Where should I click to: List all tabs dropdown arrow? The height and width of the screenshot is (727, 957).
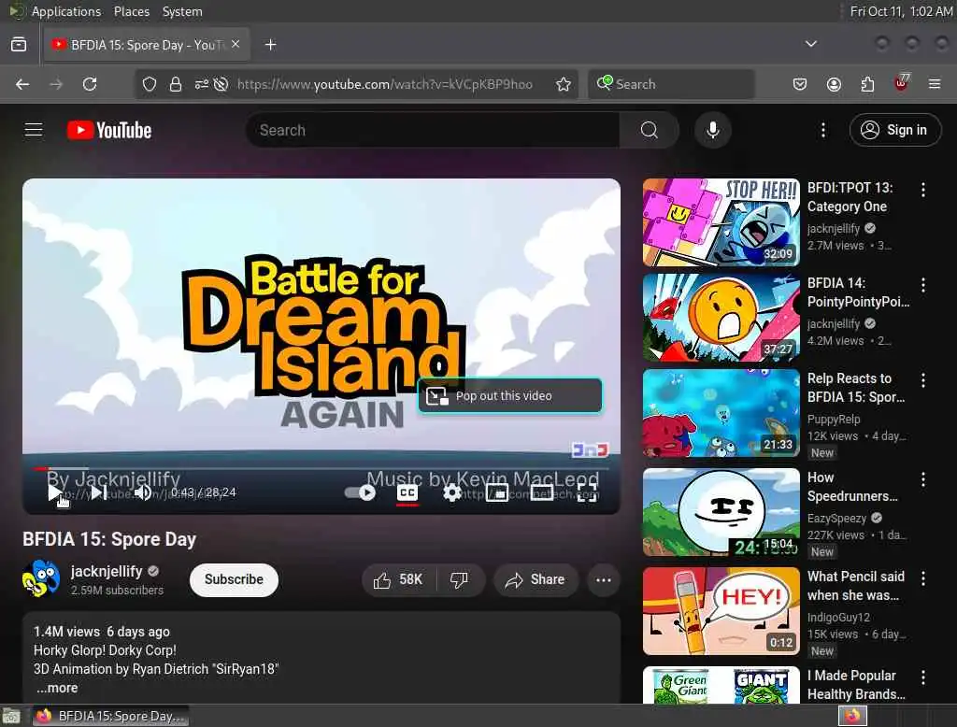[811, 44]
